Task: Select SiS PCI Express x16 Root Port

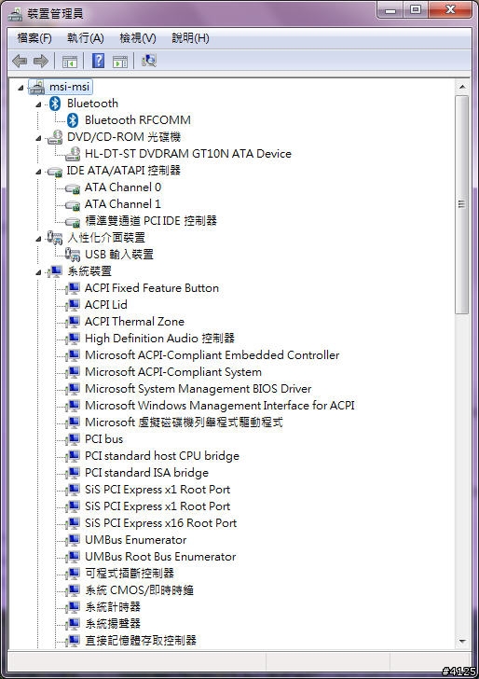Action: point(161,523)
